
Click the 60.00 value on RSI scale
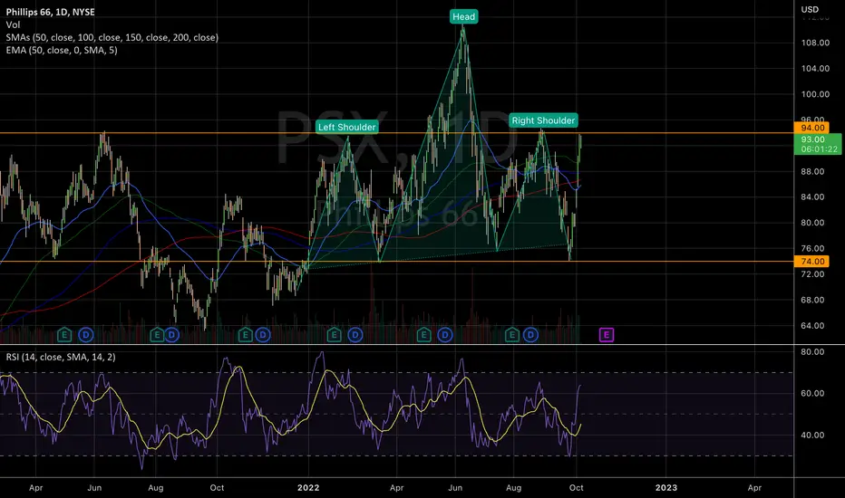tap(812, 394)
